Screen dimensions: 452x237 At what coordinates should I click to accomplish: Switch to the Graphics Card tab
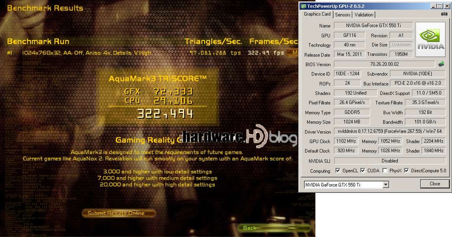[317, 14]
